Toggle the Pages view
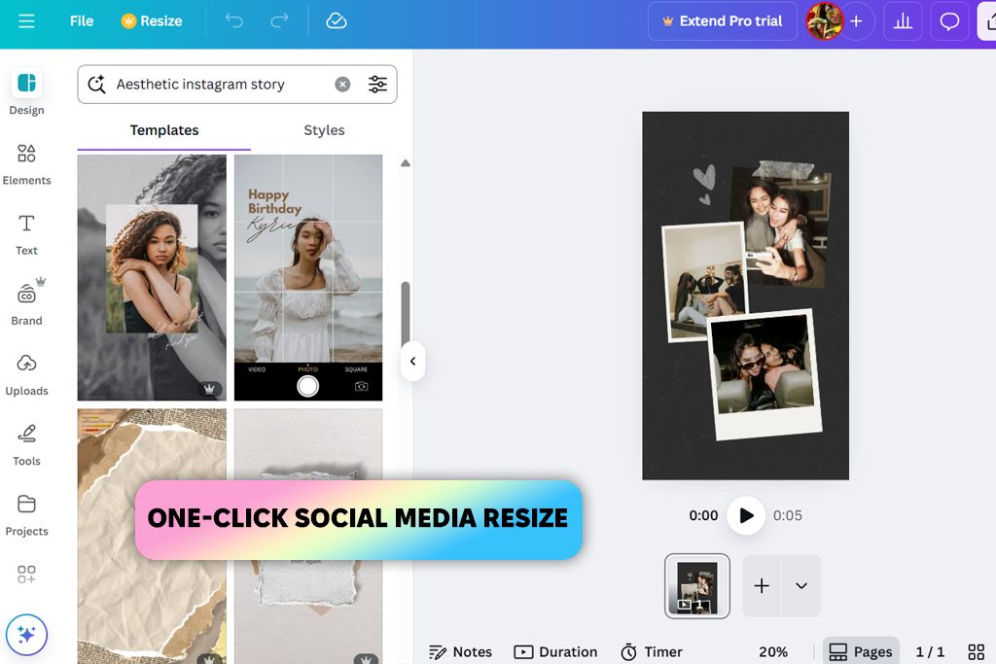This screenshot has width=996, height=664. coord(861,652)
